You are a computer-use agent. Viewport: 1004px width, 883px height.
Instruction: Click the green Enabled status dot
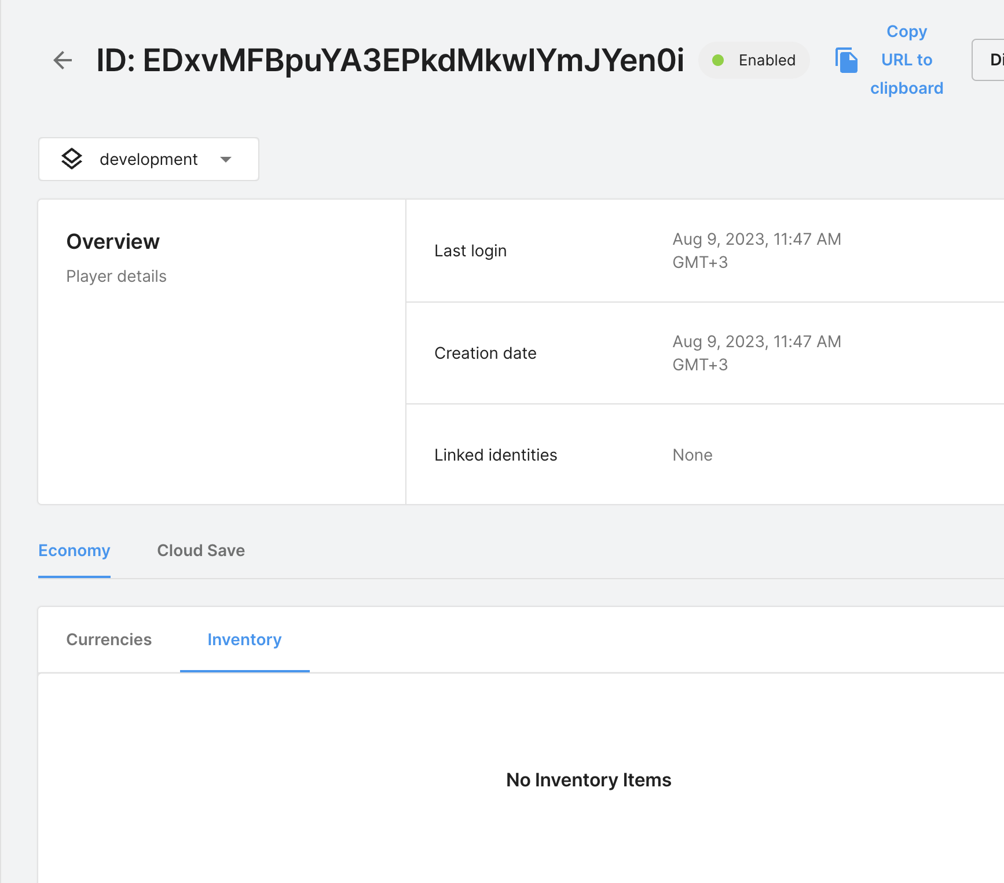point(718,60)
